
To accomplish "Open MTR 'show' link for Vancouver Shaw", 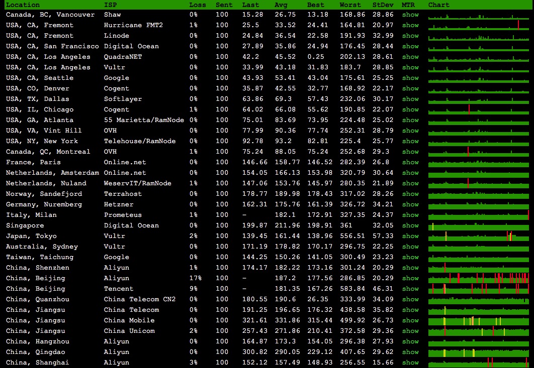I will point(410,15).
